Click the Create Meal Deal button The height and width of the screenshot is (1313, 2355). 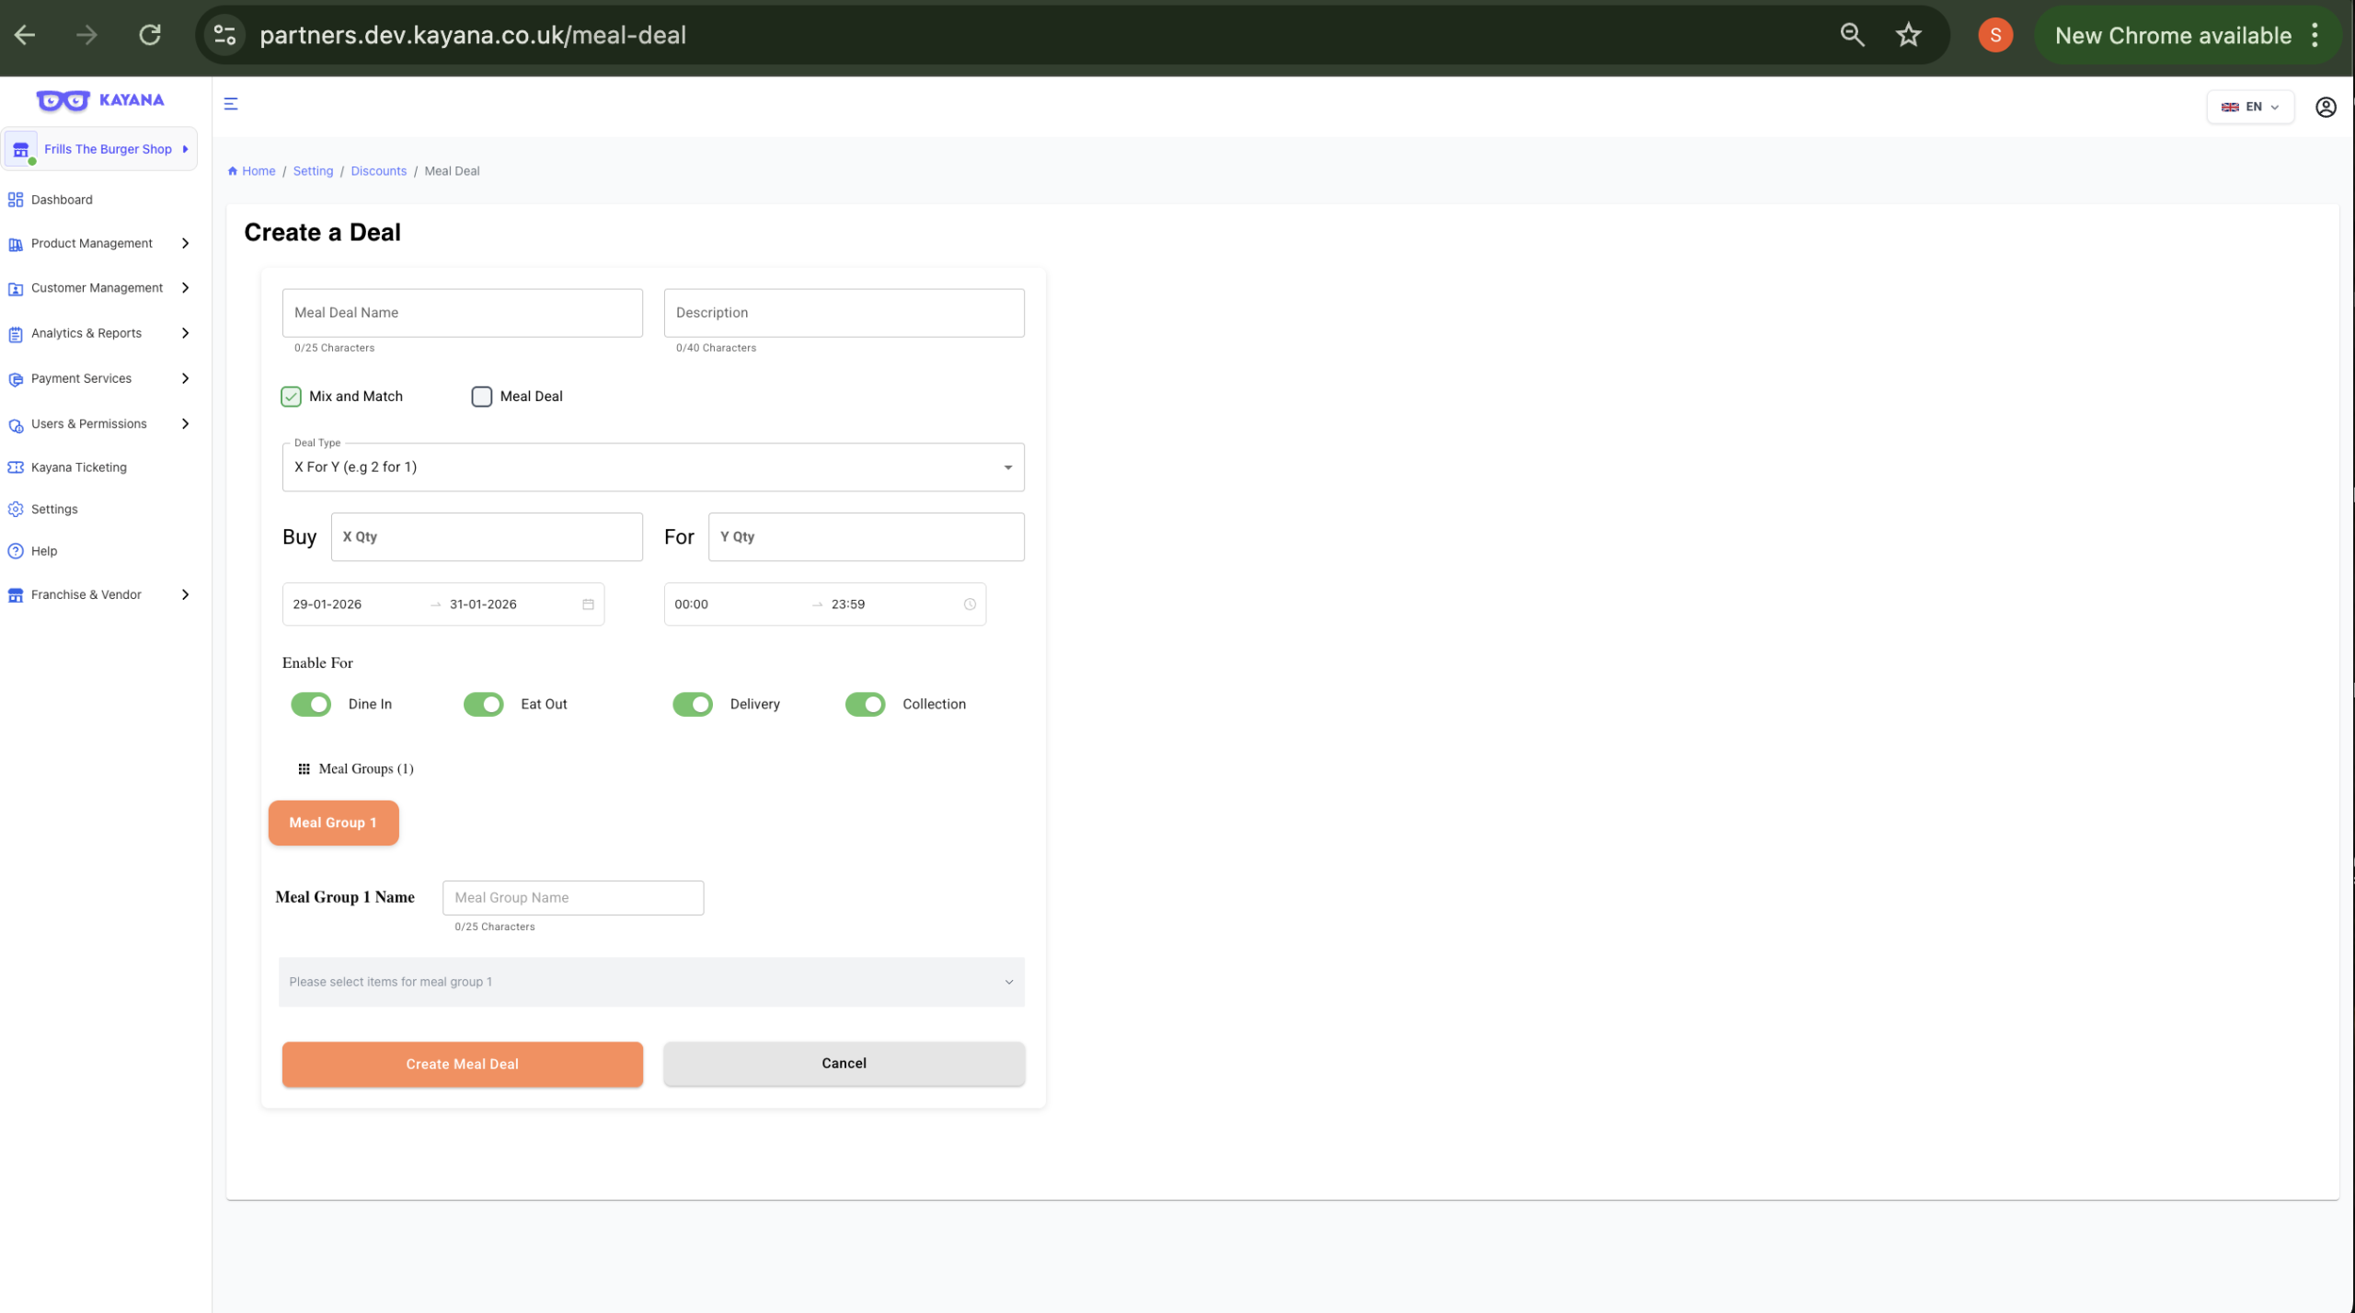coord(463,1064)
